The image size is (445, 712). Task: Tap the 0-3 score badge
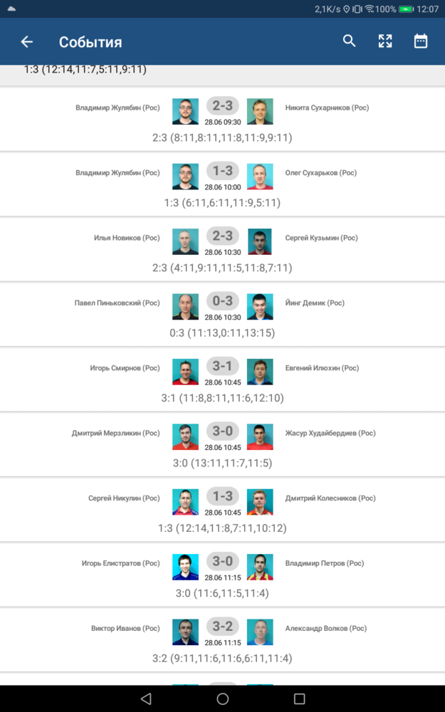pos(222,300)
